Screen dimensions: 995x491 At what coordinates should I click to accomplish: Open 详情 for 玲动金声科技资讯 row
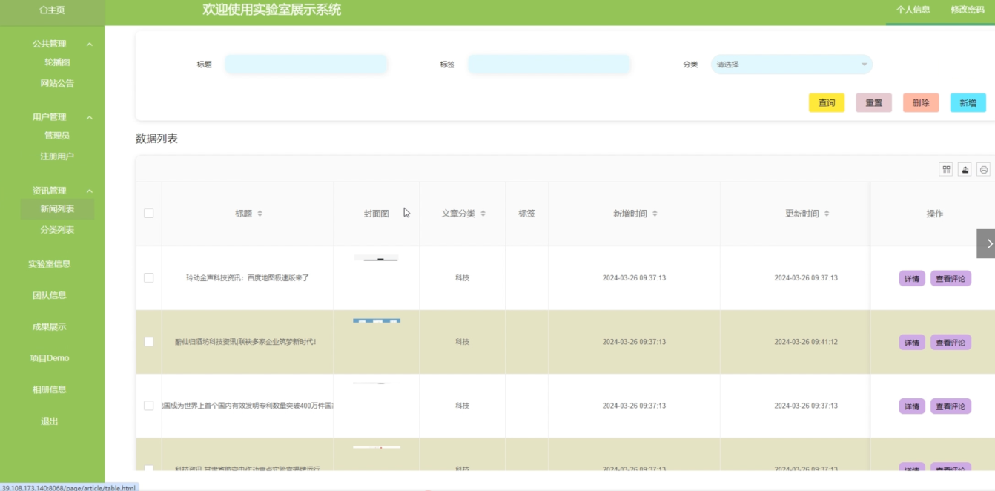(912, 279)
